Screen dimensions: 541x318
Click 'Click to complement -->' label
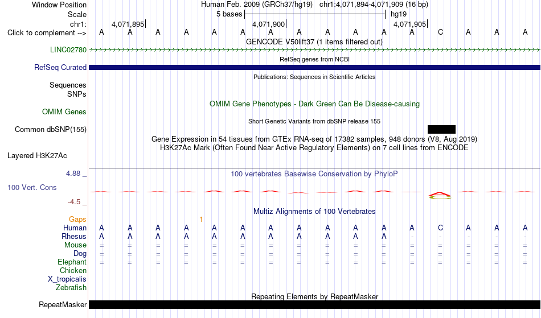(x=47, y=33)
